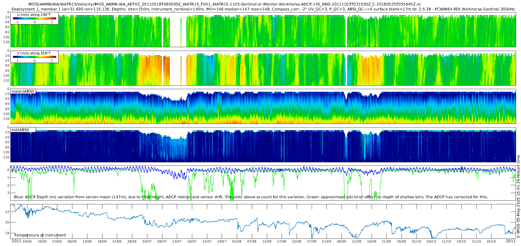The width and height of the screenshot is (521, 246).
Task: Click the '13/06' date tick label
Action: coord(87,241)
